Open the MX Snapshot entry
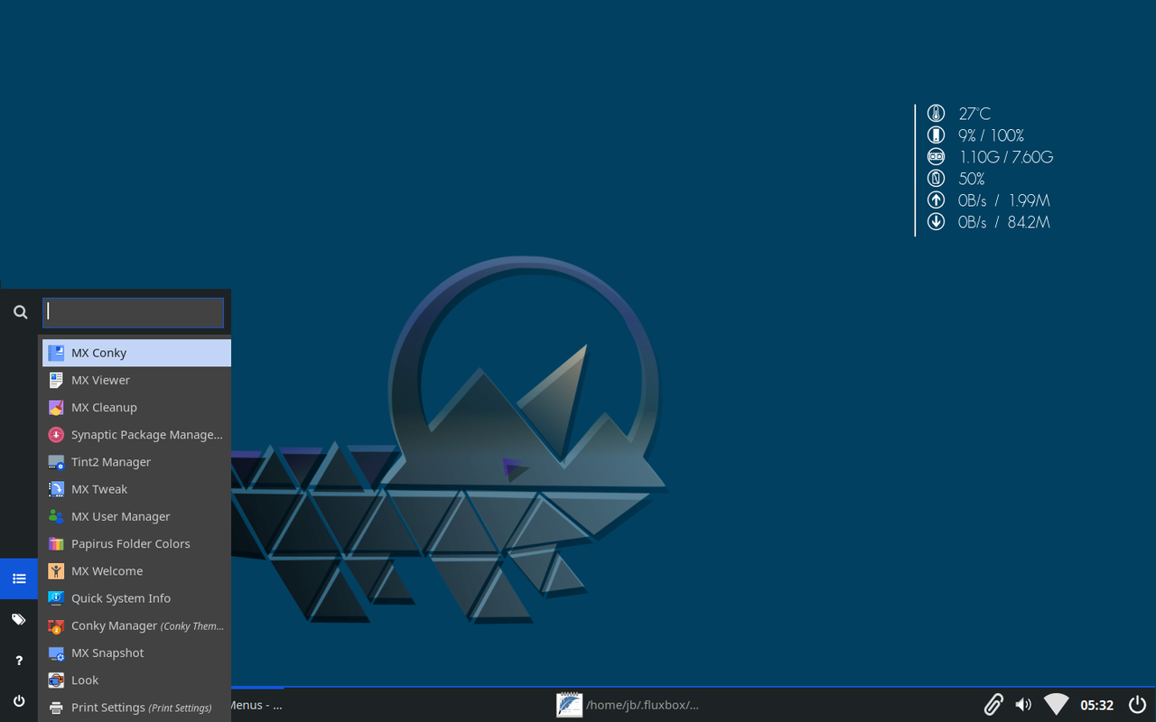Image resolution: width=1156 pixels, height=722 pixels. click(x=136, y=653)
